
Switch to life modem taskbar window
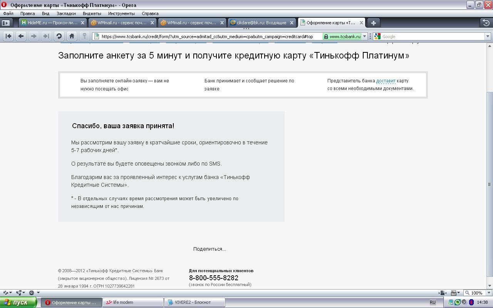tap(133, 302)
